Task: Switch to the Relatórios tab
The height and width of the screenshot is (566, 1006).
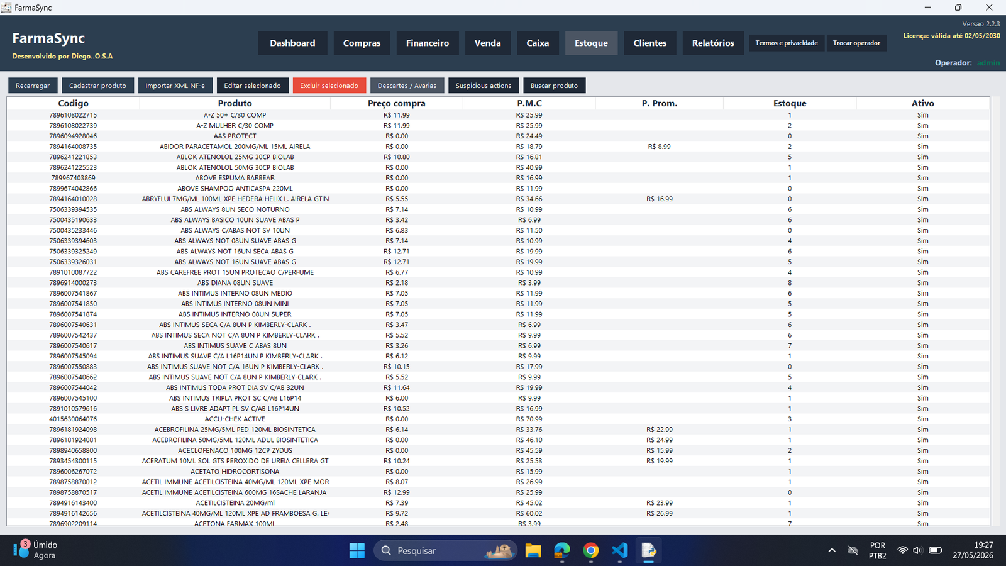Action: (713, 43)
